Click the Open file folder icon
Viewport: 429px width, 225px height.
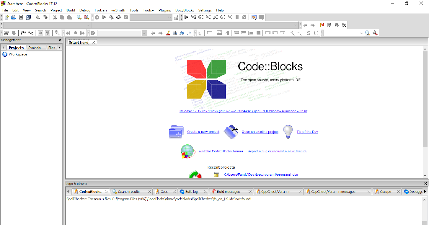(x=14, y=17)
